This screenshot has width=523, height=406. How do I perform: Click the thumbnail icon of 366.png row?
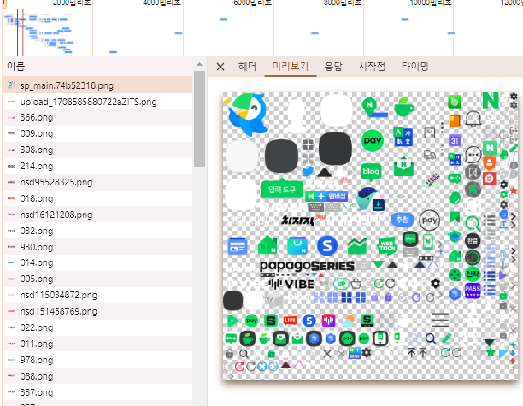[11, 118]
